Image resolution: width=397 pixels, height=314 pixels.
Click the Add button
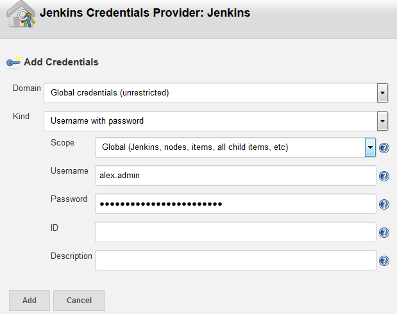pos(30,300)
